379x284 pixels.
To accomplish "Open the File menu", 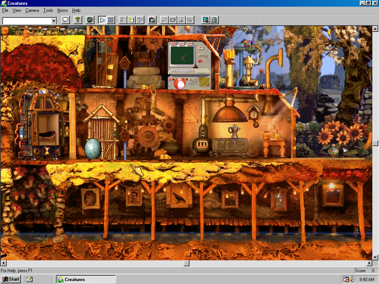I will [5, 10].
